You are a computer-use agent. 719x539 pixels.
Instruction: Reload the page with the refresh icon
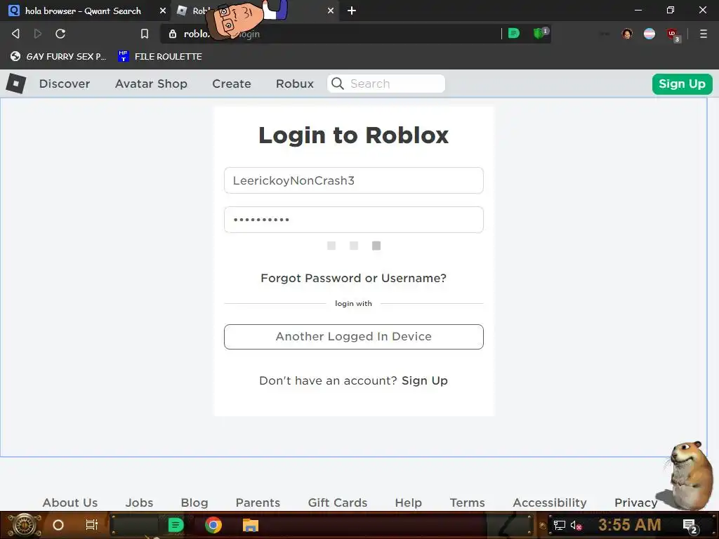pyautogui.click(x=60, y=34)
